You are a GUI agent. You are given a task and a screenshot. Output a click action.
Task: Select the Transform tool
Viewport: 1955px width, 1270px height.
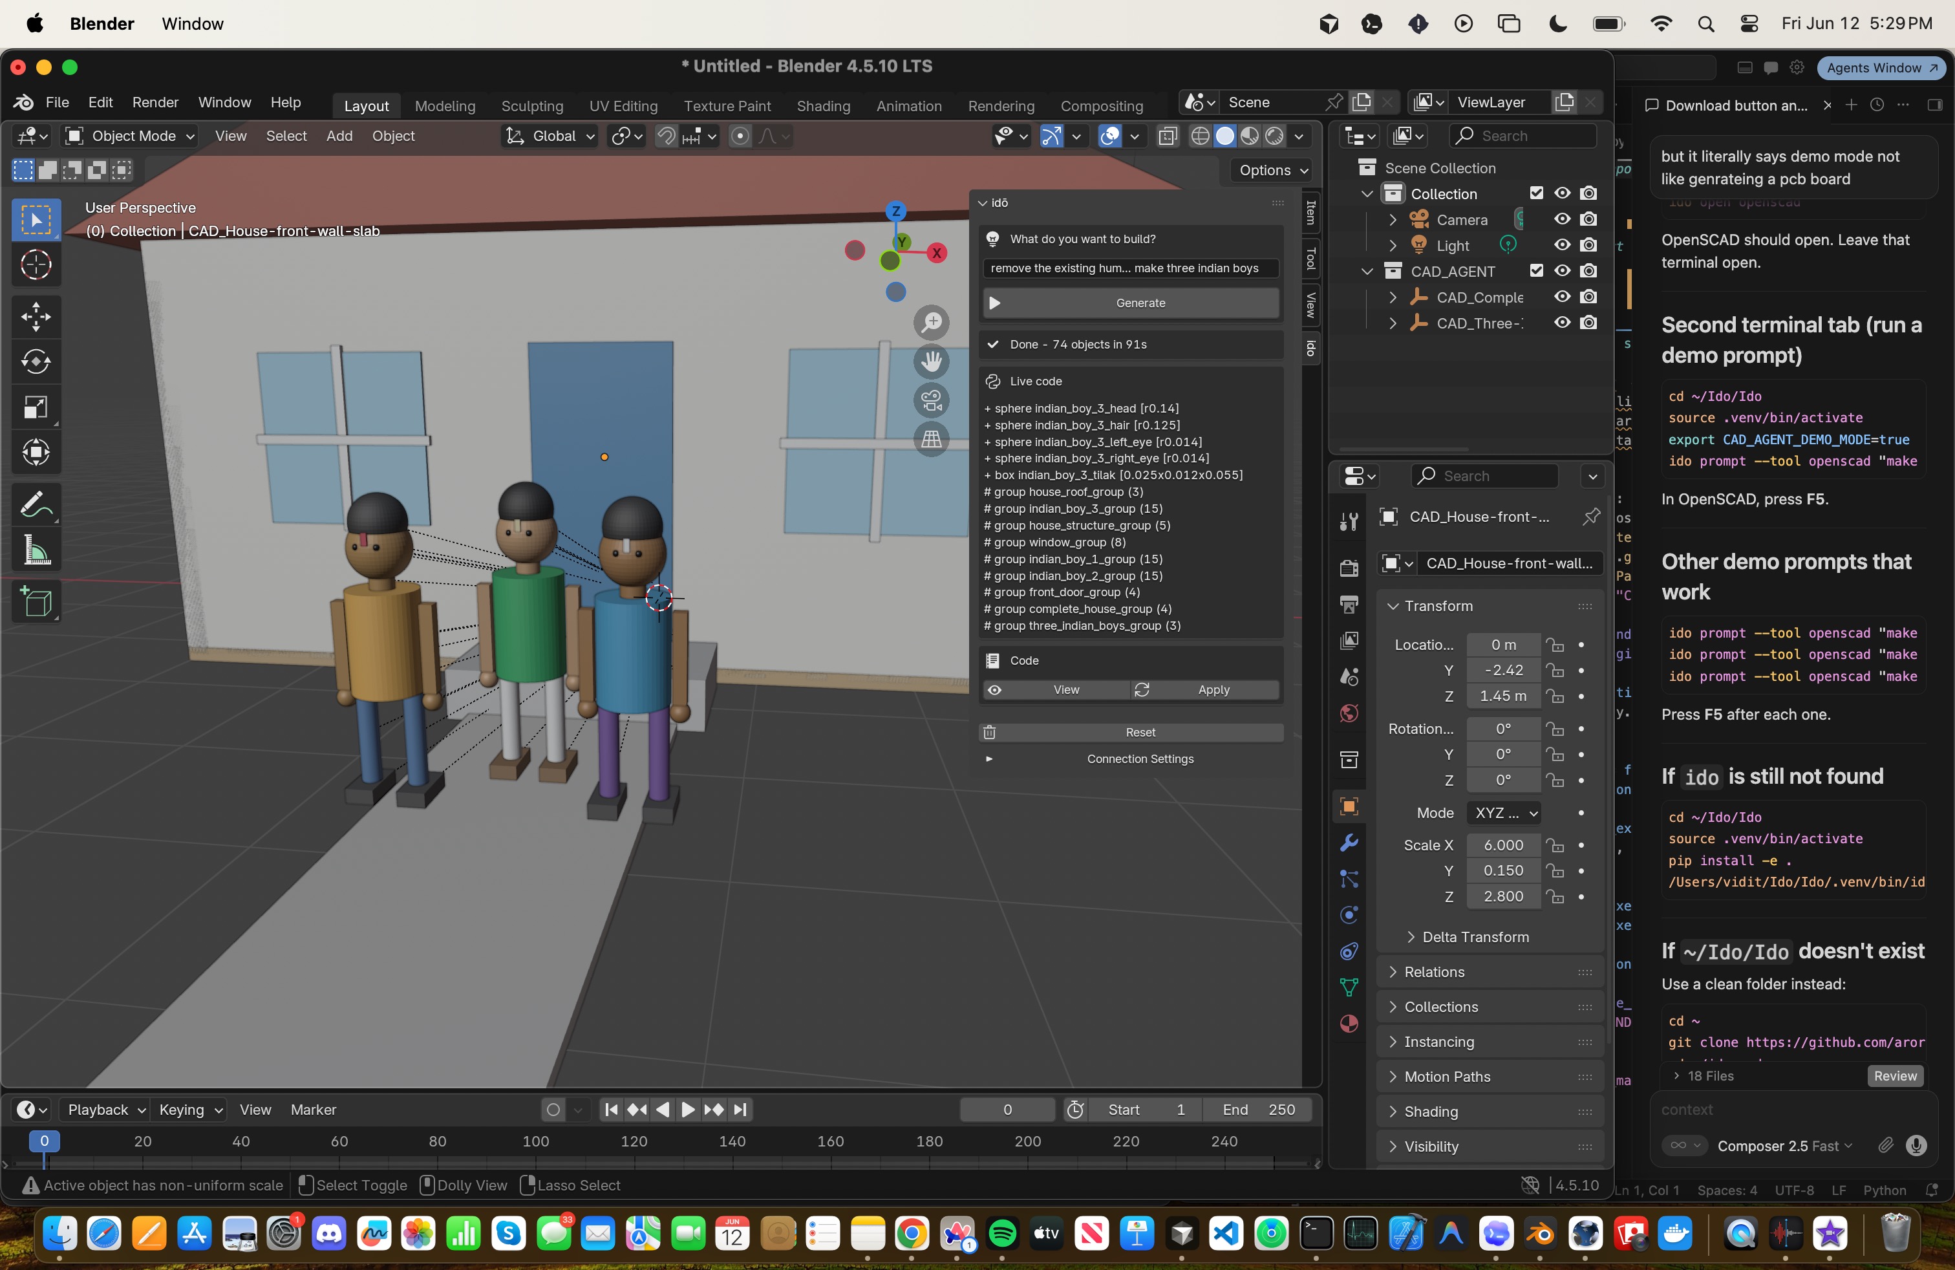click(36, 452)
